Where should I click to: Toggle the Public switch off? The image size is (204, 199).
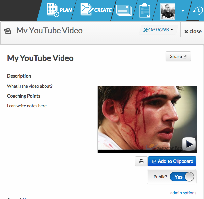(182, 177)
